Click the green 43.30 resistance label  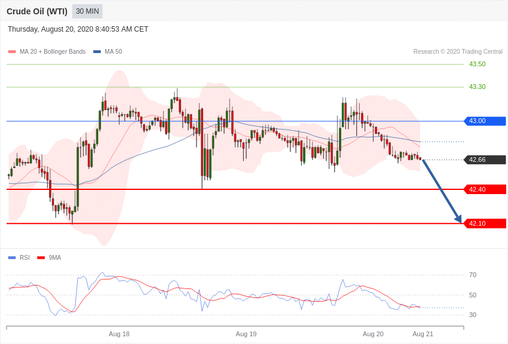tap(478, 87)
